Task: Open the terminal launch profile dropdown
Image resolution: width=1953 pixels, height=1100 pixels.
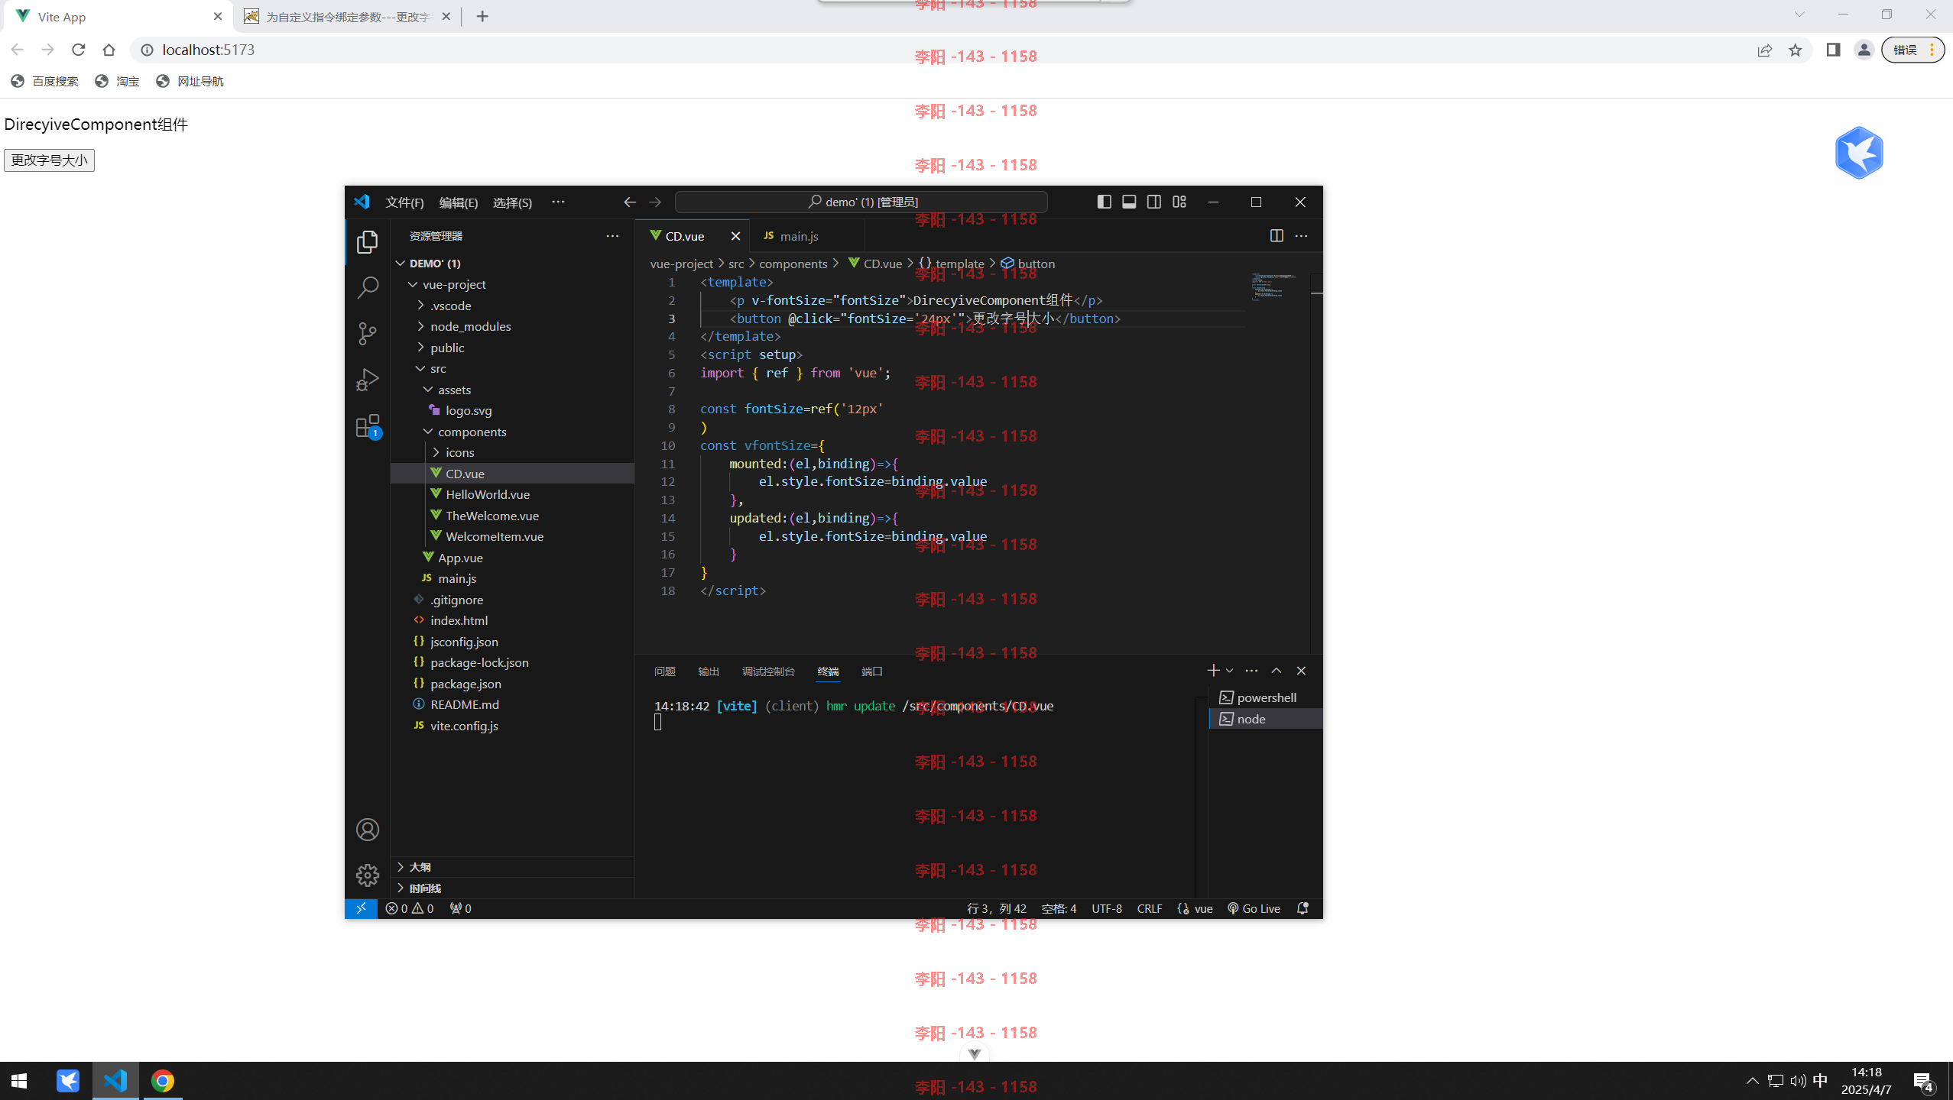Action: [x=1229, y=671]
